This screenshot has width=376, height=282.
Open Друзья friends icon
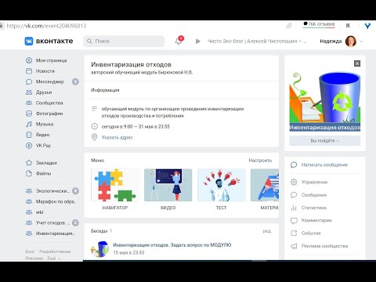point(29,92)
